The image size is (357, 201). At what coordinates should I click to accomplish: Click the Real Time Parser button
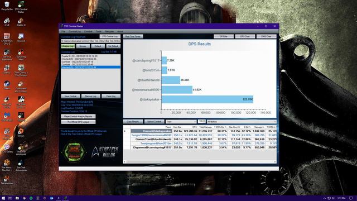(x=133, y=36)
